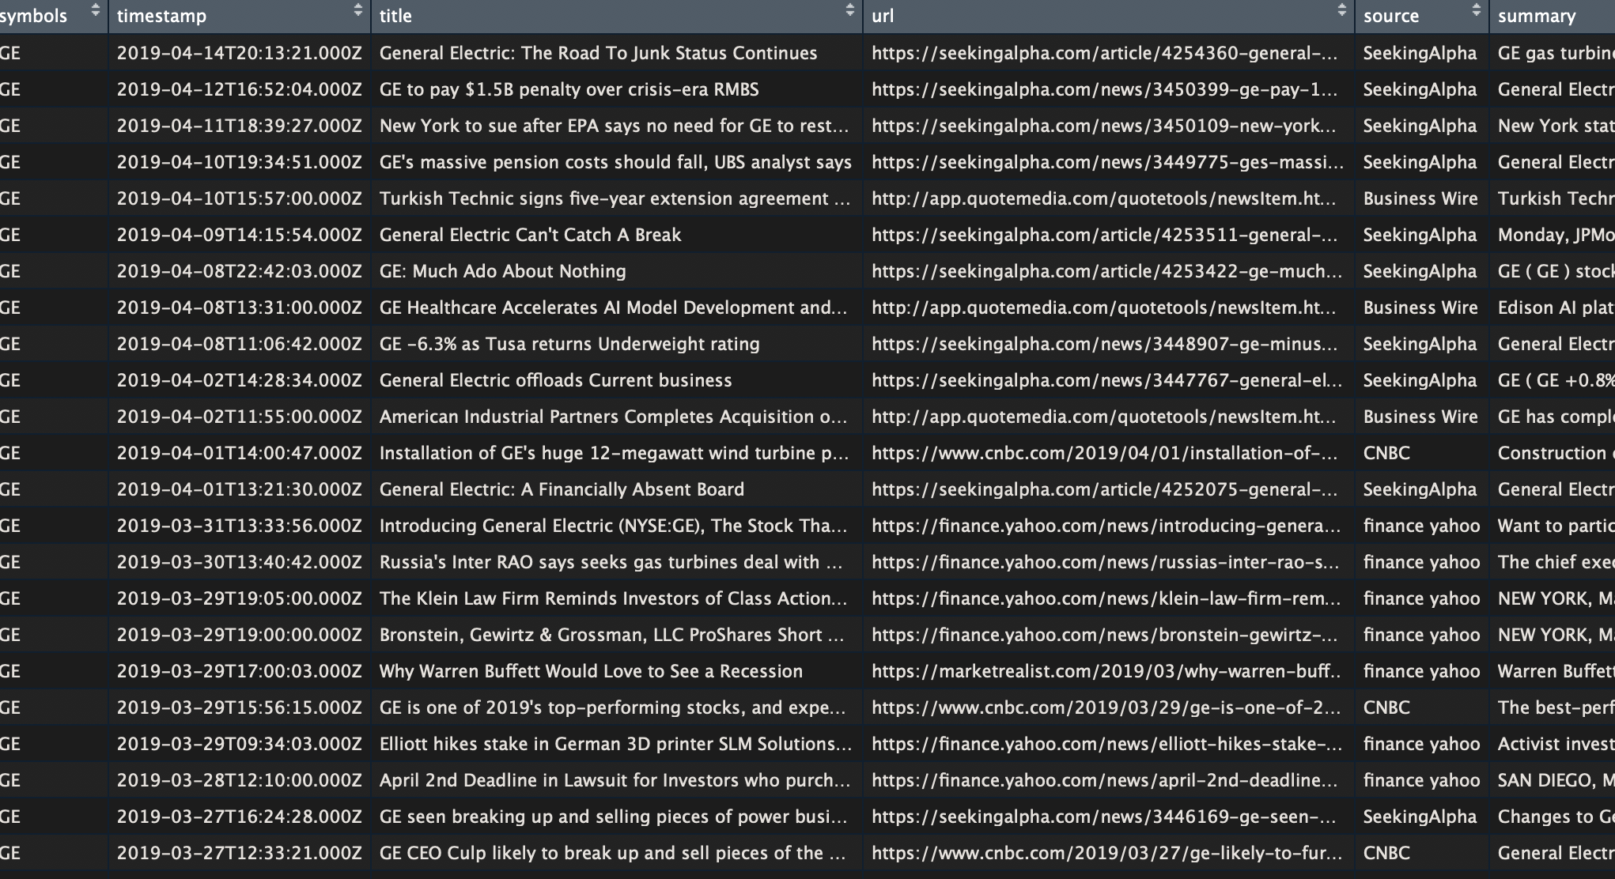Click title 'New York to sue after EPA says'

pyautogui.click(x=615, y=126)
